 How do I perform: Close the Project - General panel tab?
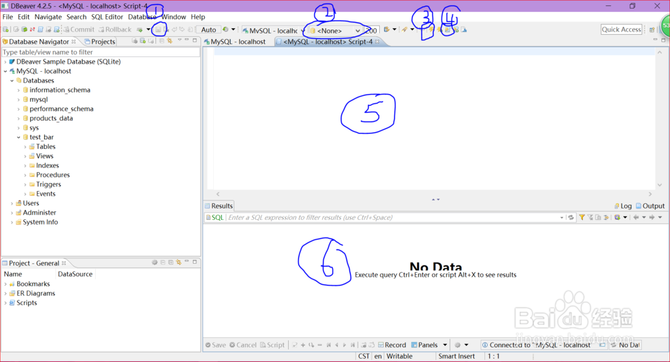coord(64,263)
